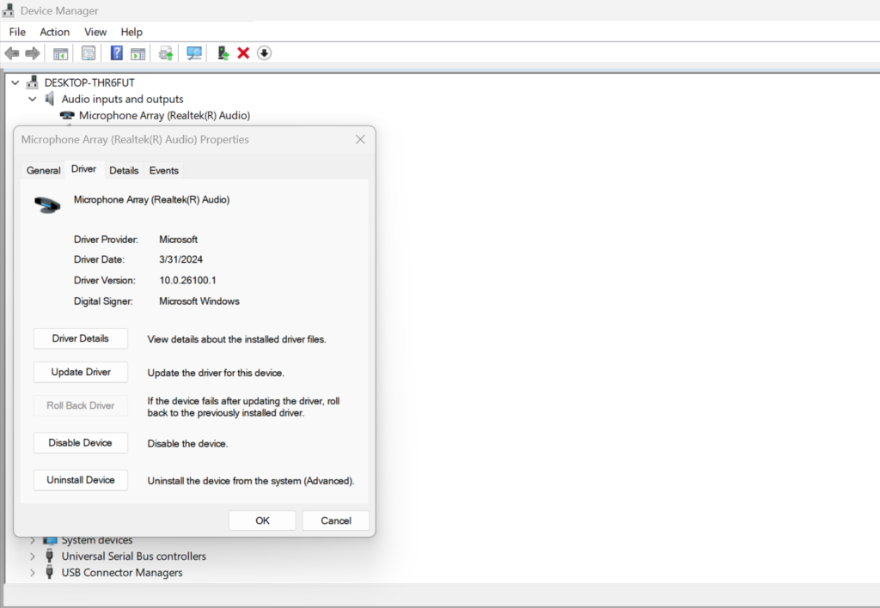Click the black down-arrow circle toolbar icon

(265, 53)
